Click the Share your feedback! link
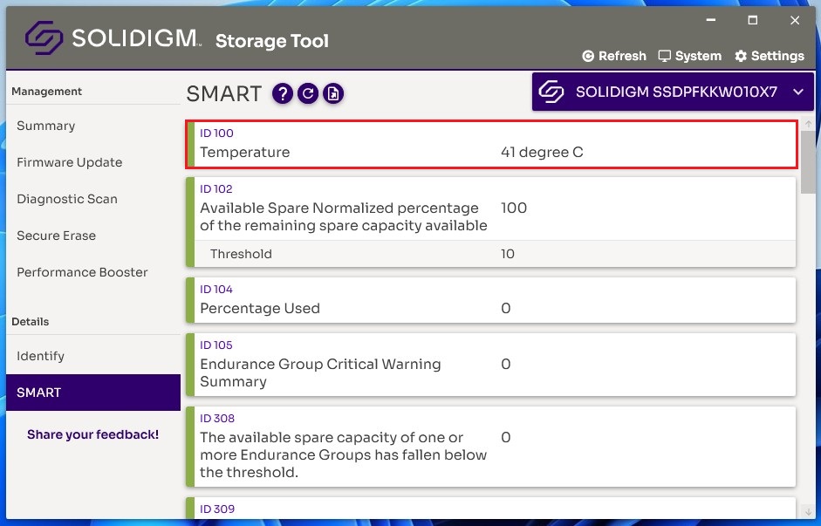 (x=92, y=434)
